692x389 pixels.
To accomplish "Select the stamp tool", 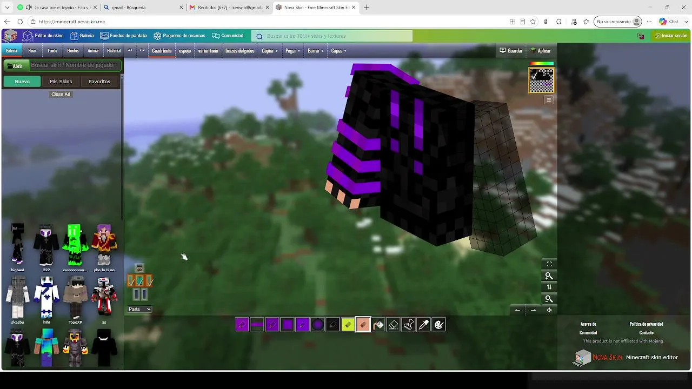I will 409,325.
